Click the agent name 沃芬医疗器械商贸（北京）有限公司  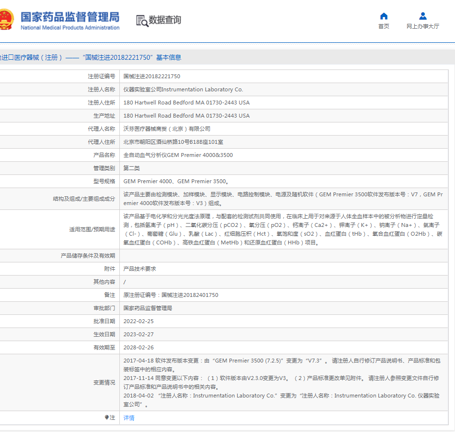click(x=167, y=129)
